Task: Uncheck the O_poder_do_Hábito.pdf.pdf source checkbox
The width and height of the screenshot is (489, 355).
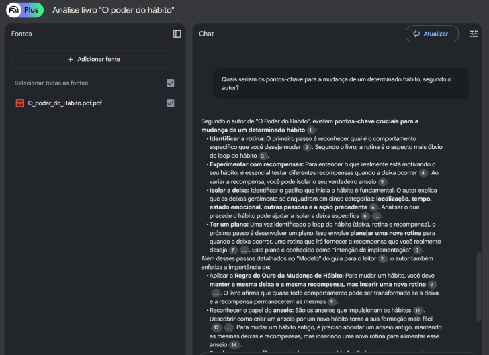Action: pos(171,103)
